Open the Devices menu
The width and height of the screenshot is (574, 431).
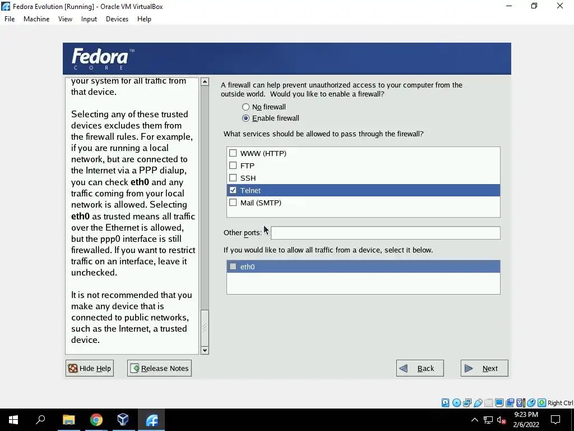[117, 19]
